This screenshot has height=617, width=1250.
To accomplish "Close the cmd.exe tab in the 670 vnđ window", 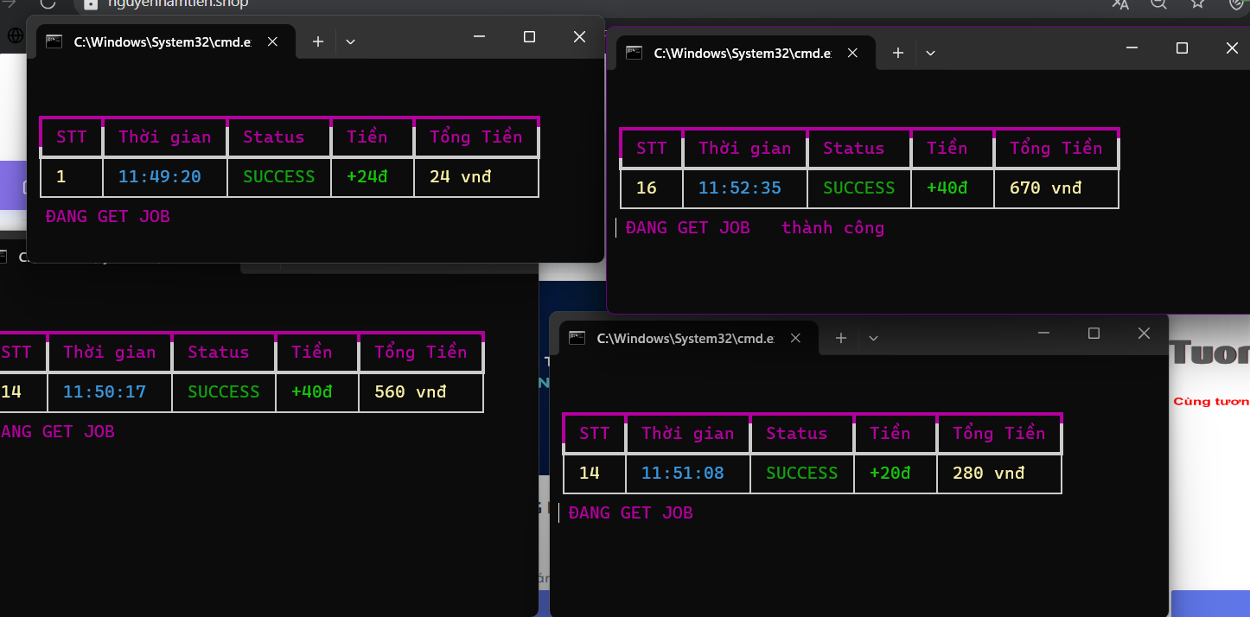I will (852, 53).
